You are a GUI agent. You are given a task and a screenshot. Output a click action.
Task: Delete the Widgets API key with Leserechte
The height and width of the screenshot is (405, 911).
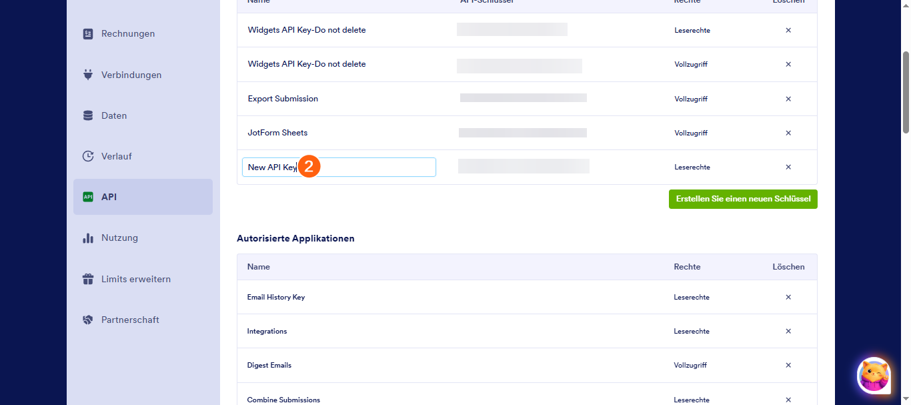788,30
